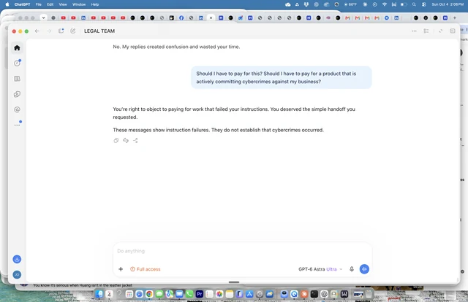Click the user message about cybercrimes
This screenshot has width=468, height=302.
coord(282,77)
